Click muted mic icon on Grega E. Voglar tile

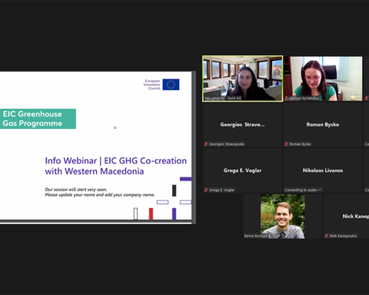[206, 190]
